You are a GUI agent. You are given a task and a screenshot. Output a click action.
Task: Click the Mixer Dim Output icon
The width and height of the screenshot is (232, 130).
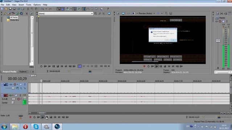pyautogui.click(x=225, y=13)
